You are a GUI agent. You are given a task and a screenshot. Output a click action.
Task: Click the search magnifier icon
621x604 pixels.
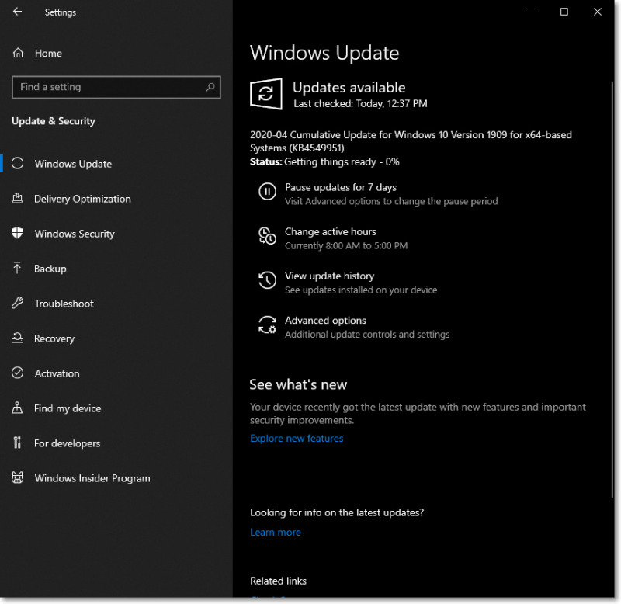click(210, 87)
